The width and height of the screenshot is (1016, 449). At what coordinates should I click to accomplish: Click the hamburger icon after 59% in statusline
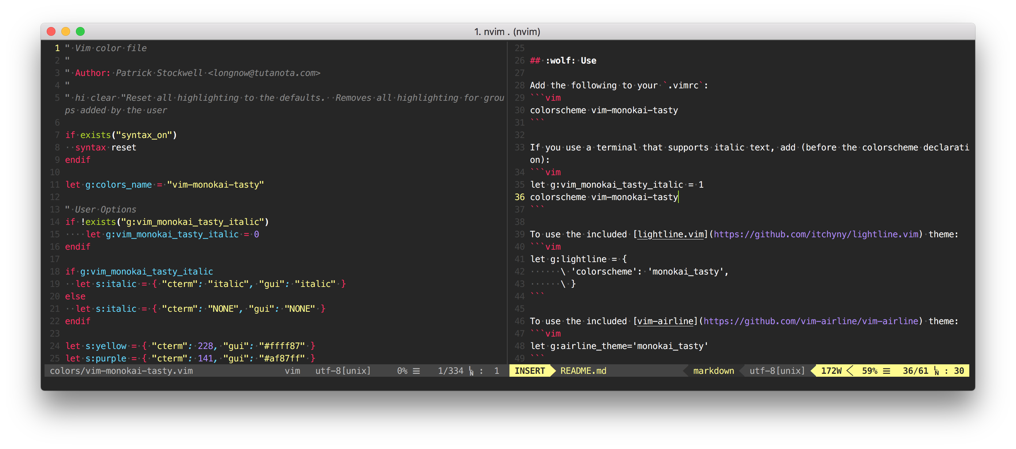pos(887,371)
